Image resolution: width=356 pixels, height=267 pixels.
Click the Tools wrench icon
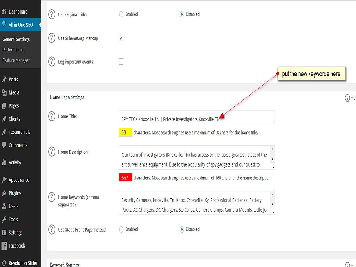(x=4, y=219)
